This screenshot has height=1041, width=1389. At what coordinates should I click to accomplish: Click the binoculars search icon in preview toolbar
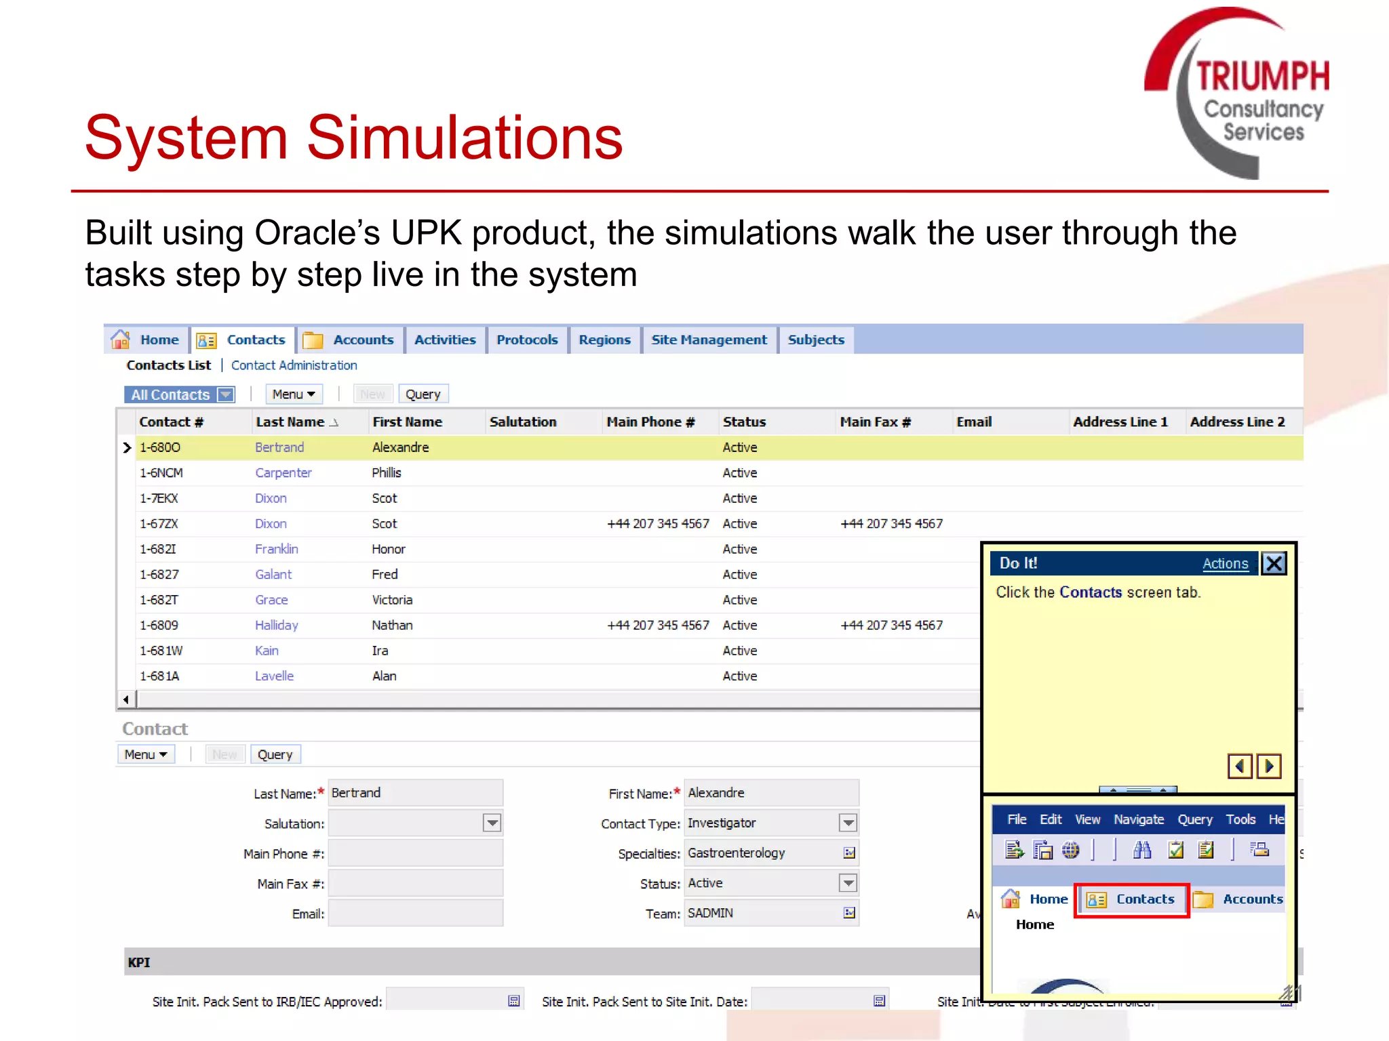(x=1142, y=849)
